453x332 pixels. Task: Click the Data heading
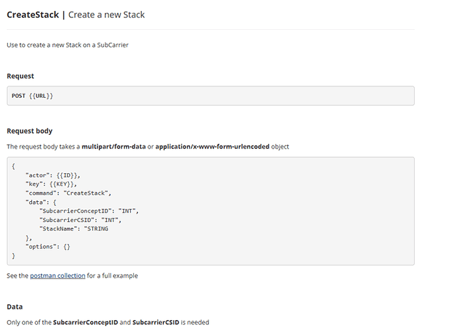tap(15, 307)
